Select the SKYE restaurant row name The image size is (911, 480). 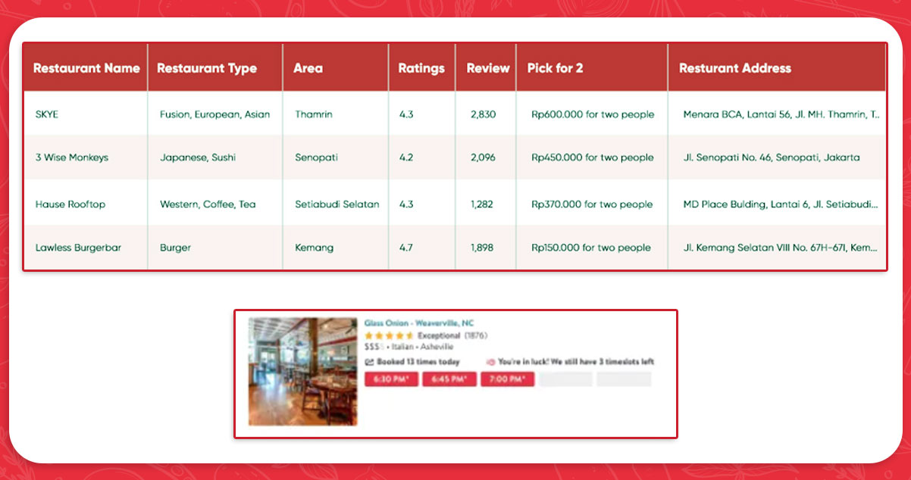click(x=47, y=114)
